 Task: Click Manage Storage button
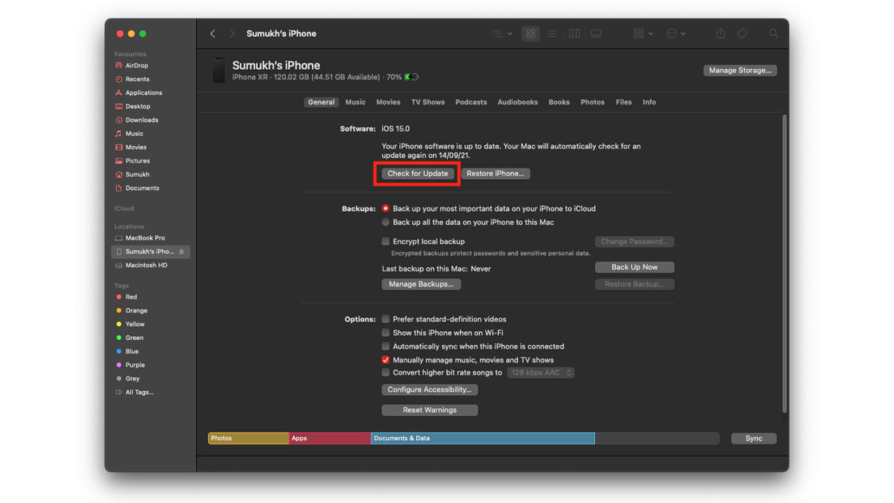pyautogui.click(x=740, y=70)
